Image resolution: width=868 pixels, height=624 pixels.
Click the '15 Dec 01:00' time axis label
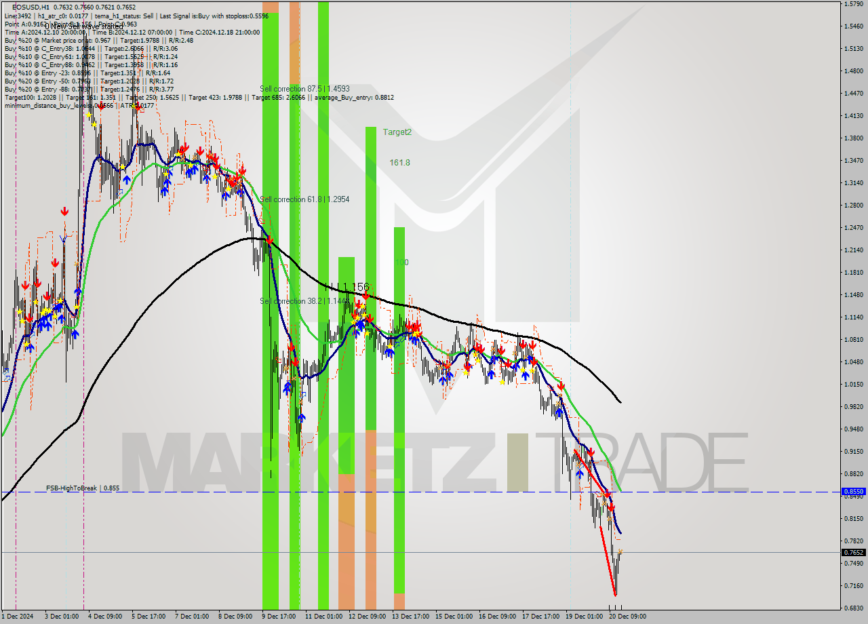click(x=454, y=617)
